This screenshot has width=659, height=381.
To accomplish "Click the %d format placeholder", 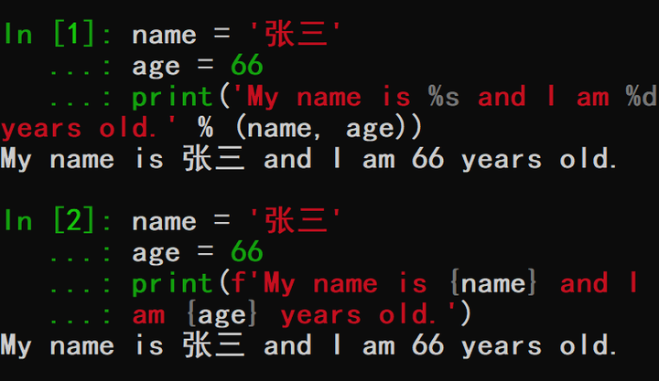I will [x=641, y=97].
